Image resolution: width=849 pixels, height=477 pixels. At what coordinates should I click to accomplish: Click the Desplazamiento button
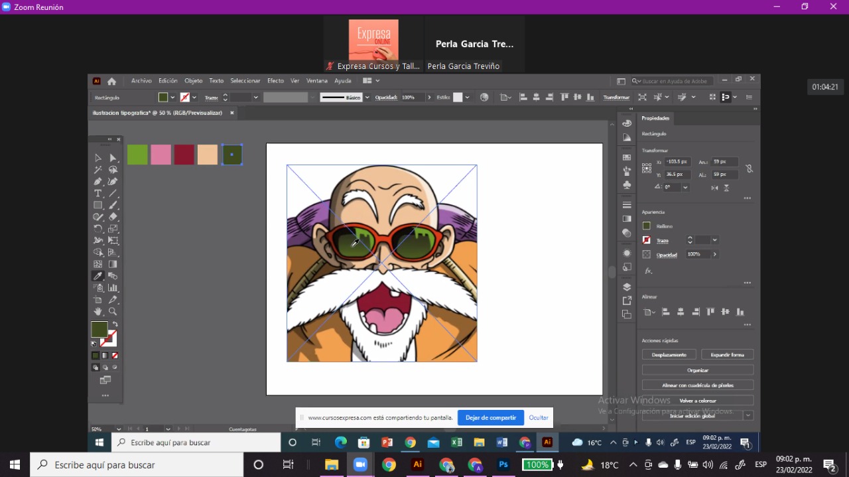[x=669, y=355]
